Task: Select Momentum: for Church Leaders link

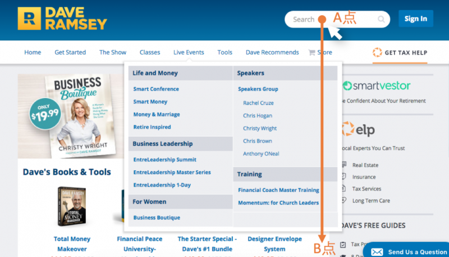Action: click(278, 202)
